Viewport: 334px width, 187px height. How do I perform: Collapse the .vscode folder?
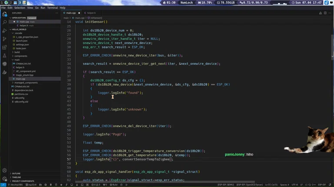click(18, 33)
